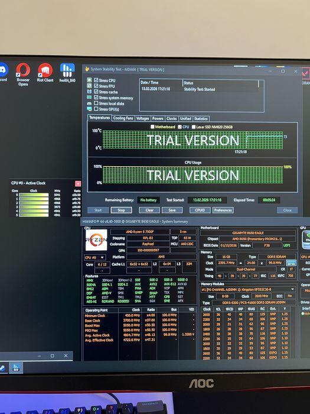
Task: Click the monitor icon beside Stress GPU(s)
Action: [x=90, y=109]
